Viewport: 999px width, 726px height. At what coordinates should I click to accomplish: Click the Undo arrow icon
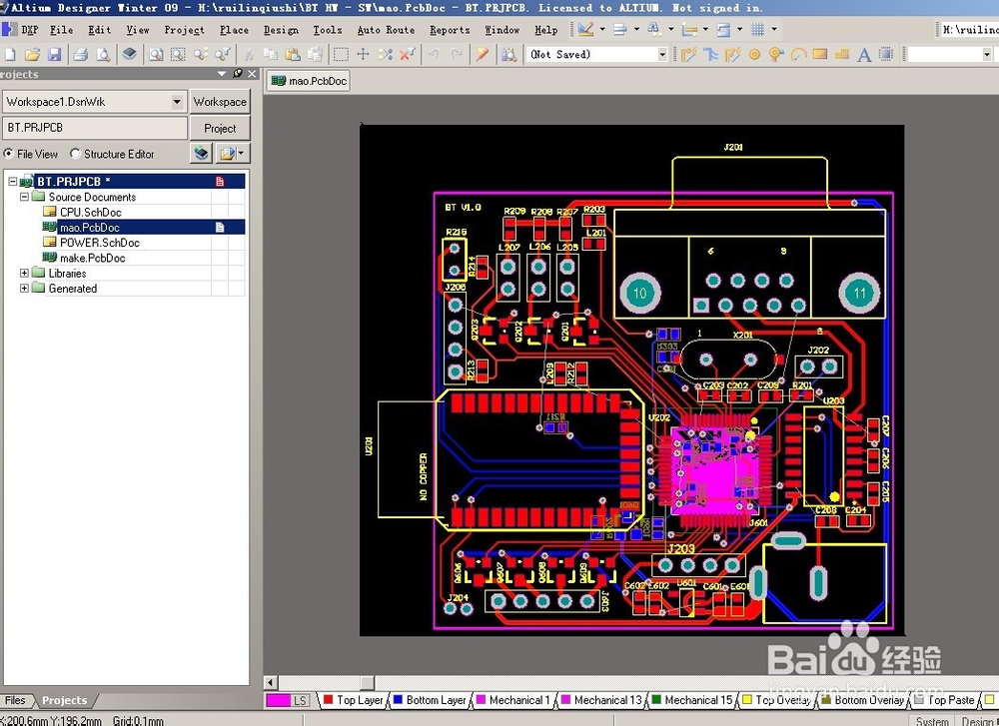tap(434, 55)
